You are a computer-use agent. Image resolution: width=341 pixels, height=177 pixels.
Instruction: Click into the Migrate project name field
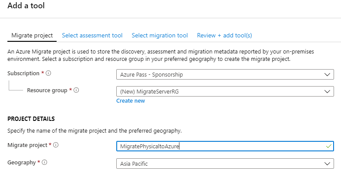click(225, 146)
